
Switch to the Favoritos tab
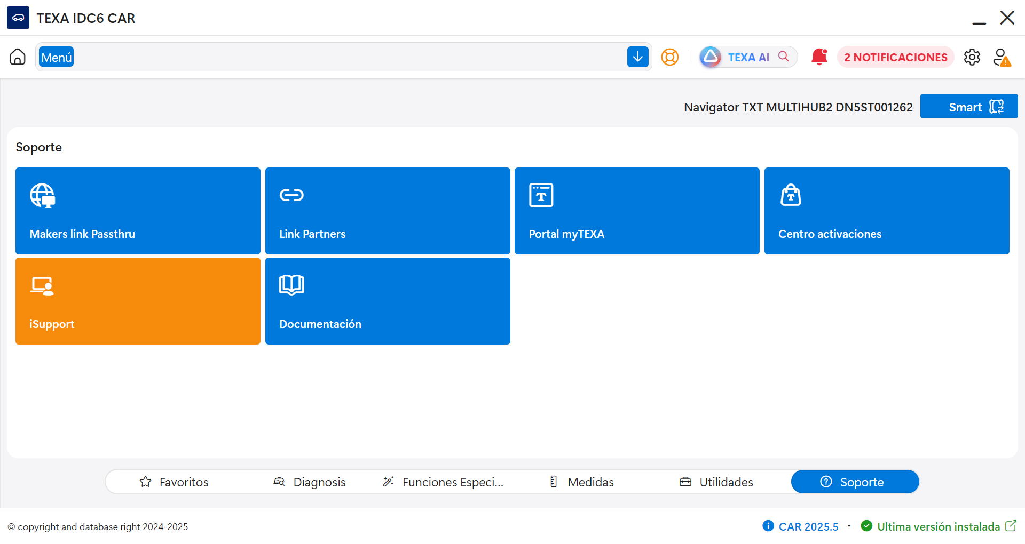(x=174, y=482)
